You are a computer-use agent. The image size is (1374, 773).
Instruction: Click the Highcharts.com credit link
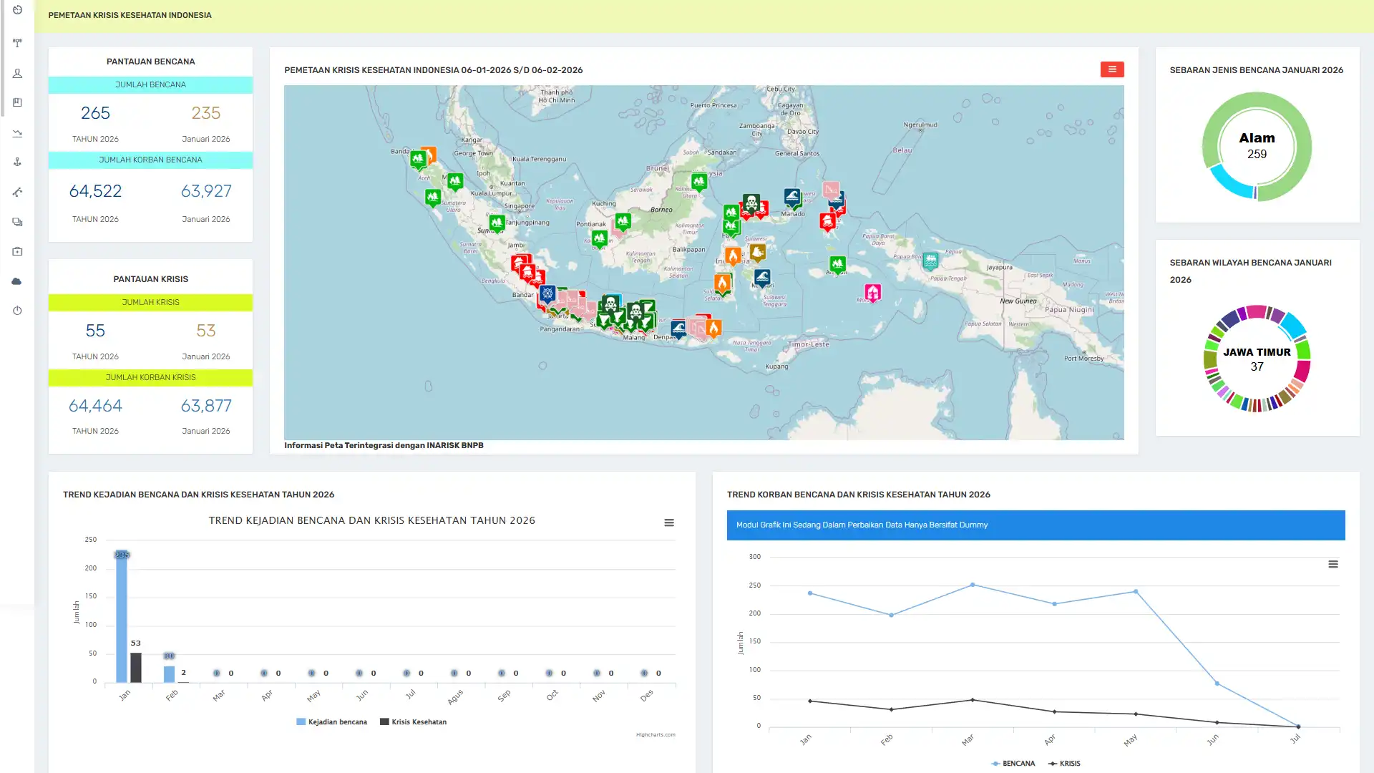click(x=655, y=734)
